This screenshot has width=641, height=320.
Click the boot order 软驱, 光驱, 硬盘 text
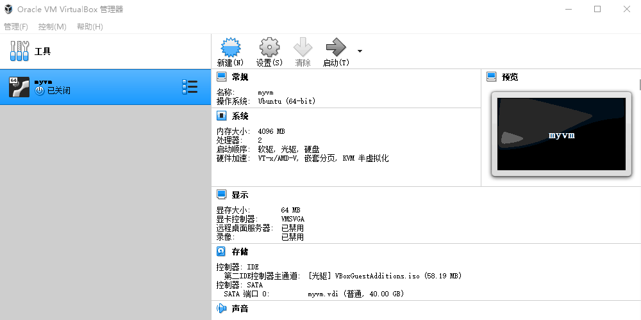(x=288, y=149)
